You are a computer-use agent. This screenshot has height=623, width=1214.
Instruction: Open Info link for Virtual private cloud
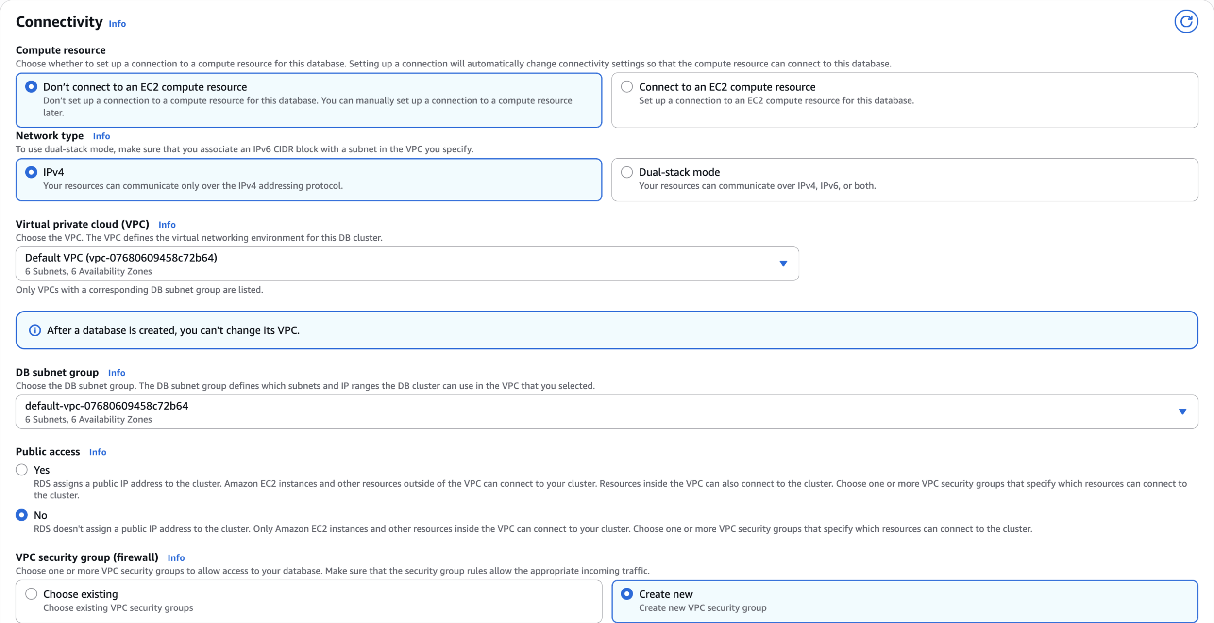167,225
